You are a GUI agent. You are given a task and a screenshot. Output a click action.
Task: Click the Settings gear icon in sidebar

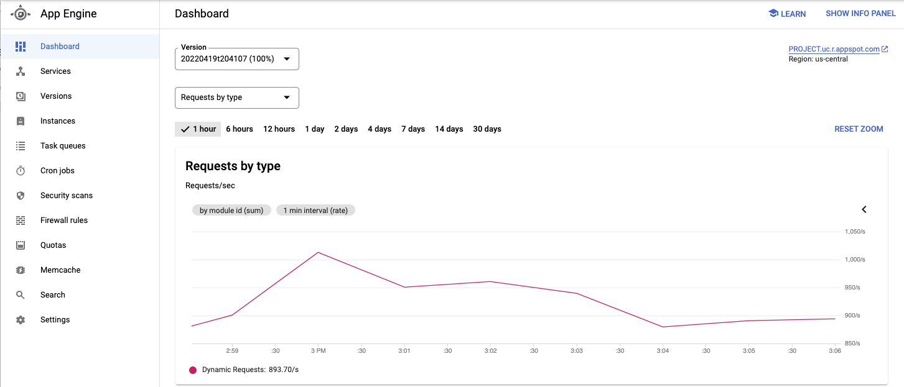coord(21,320)
